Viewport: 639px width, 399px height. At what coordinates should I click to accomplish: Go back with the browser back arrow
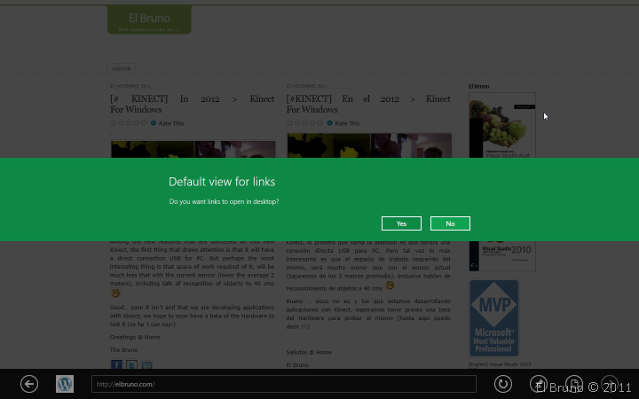[x=29, y=384]
